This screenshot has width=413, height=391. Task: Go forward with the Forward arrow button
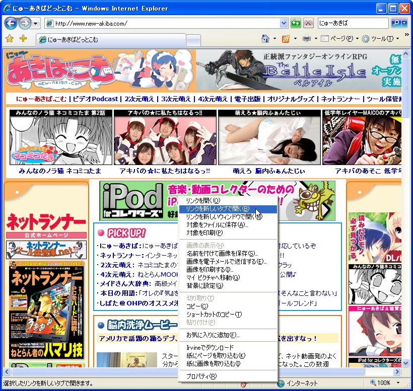25,24
